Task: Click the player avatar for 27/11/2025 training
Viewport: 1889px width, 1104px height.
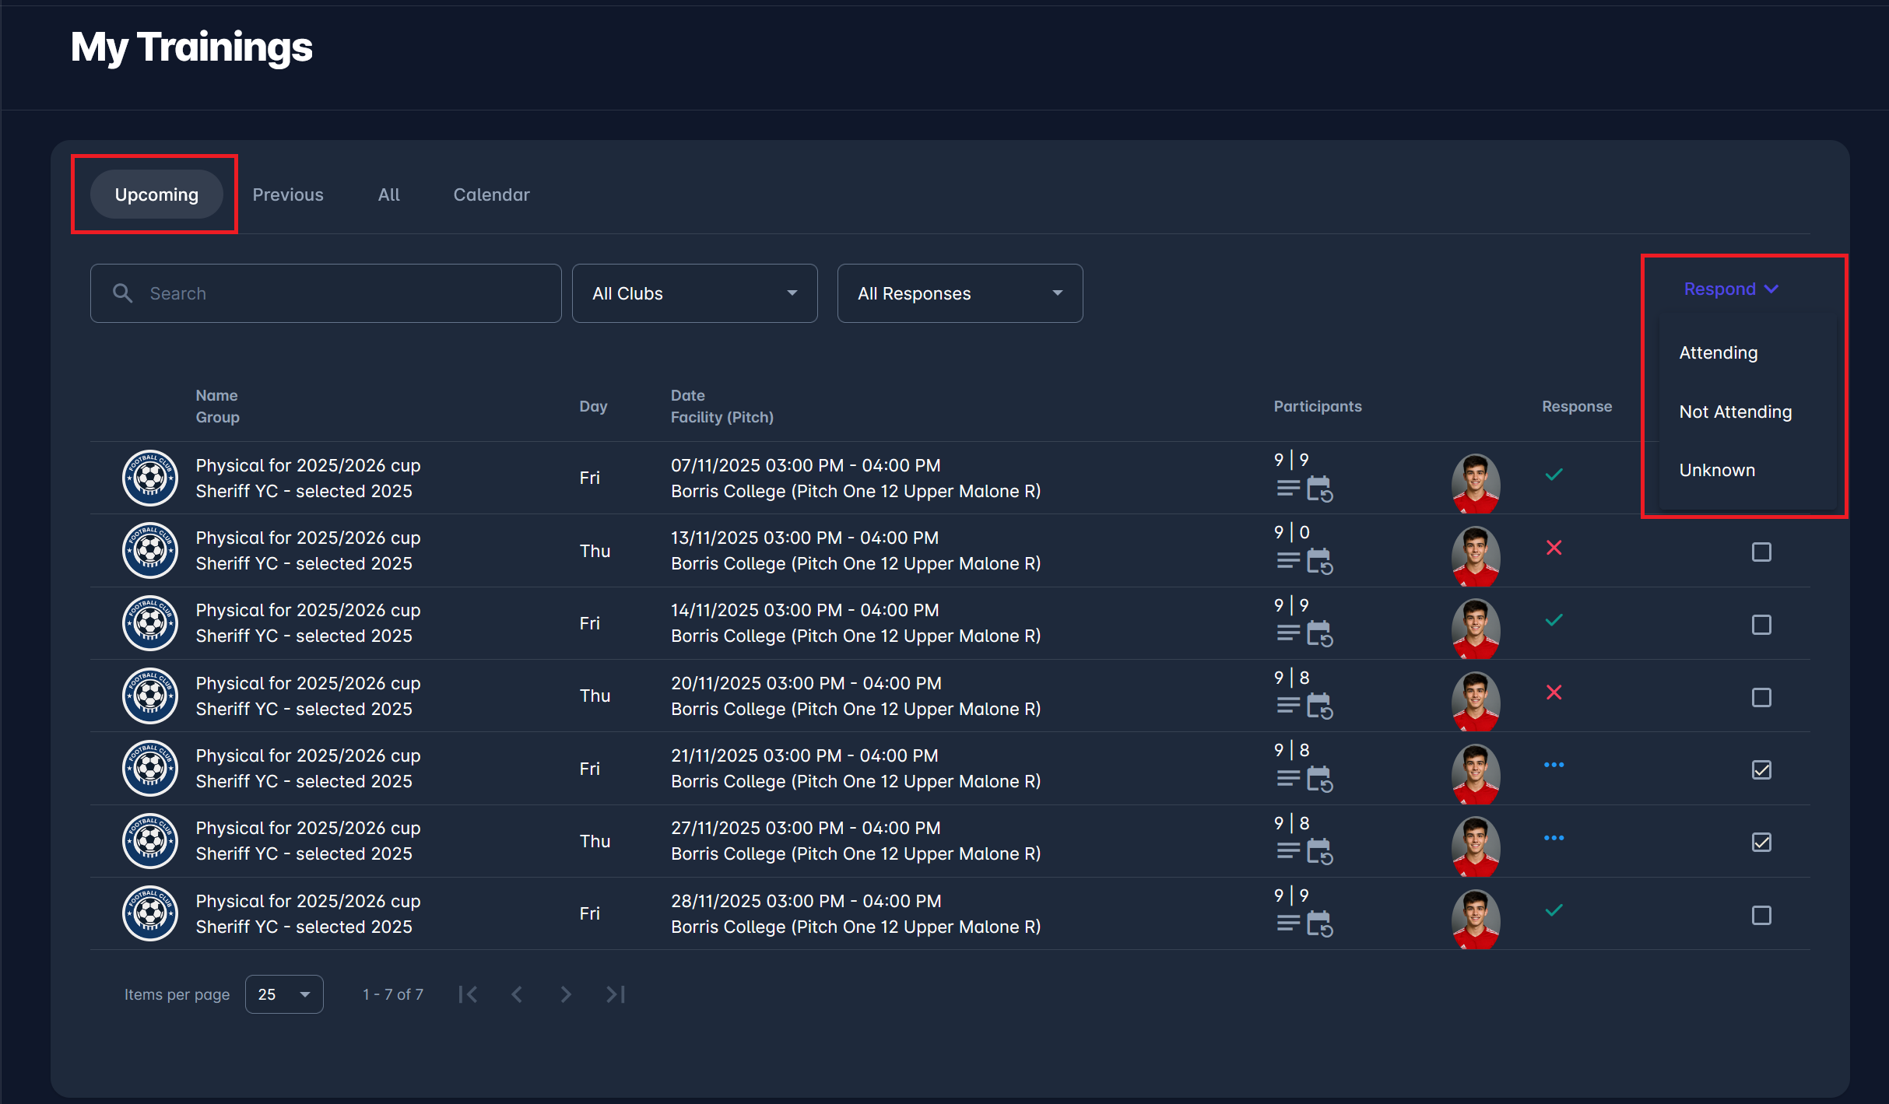Action: 1475,845
